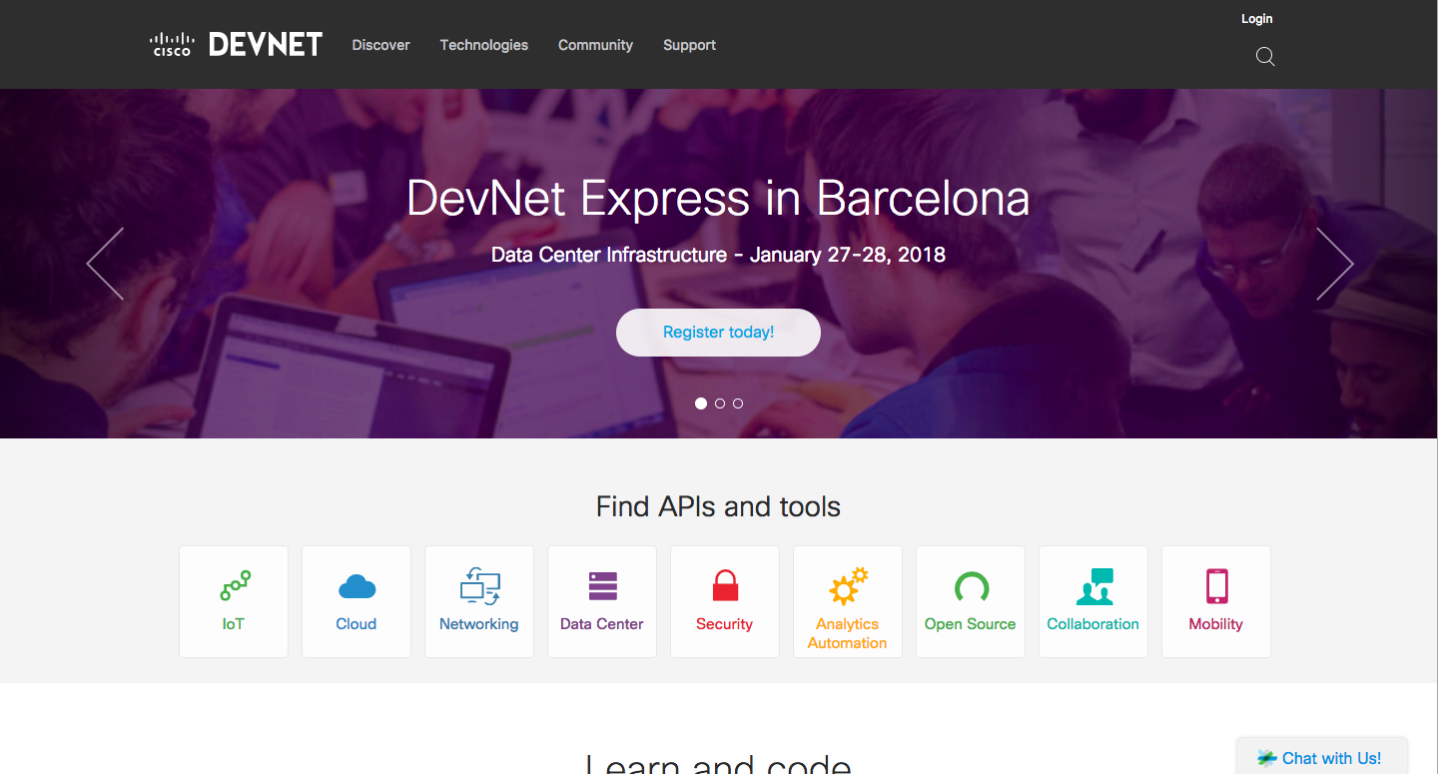Open the Collaboration people-chat icon
The image size is (1438, 774).
1094,586
